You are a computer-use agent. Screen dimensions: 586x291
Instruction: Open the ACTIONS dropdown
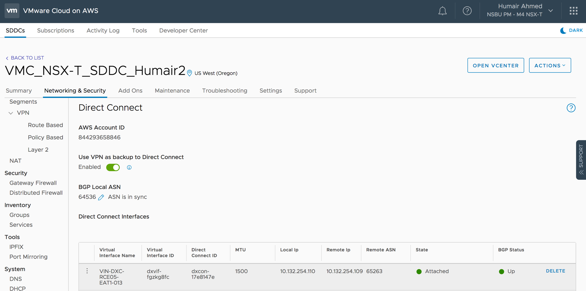click(x=550, y=66)
